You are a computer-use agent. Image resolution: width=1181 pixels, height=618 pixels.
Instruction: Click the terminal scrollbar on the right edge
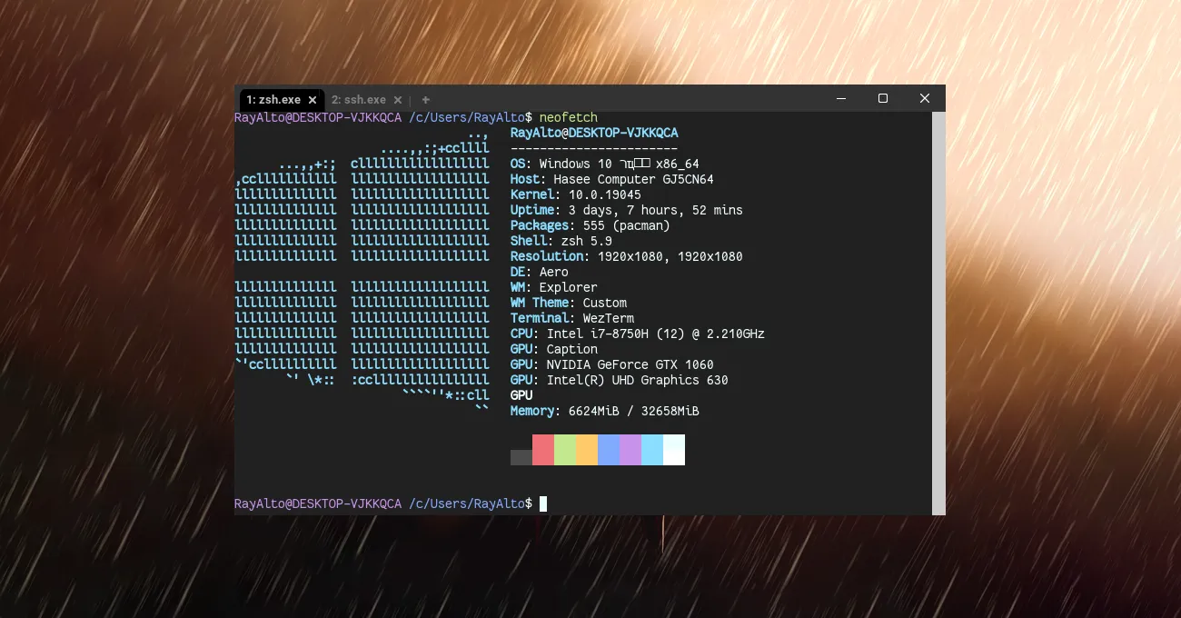(x=938, y=309)
